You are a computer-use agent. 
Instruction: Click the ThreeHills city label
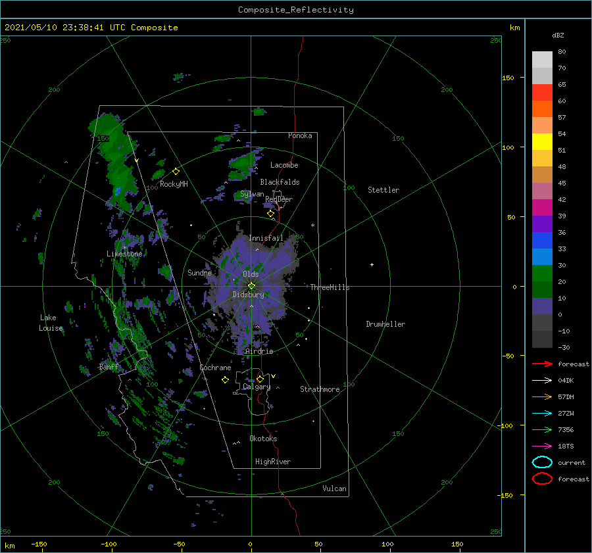(330, 287)
